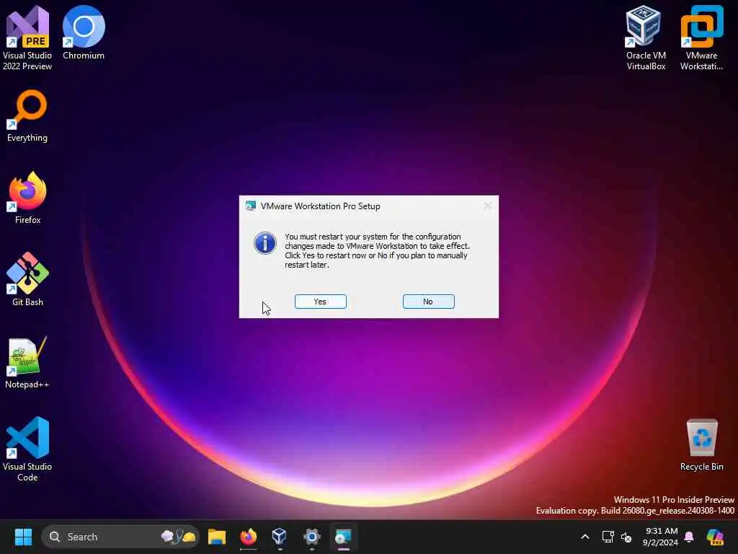
Task: Open the Everything search shortcut
Action: 27,116
